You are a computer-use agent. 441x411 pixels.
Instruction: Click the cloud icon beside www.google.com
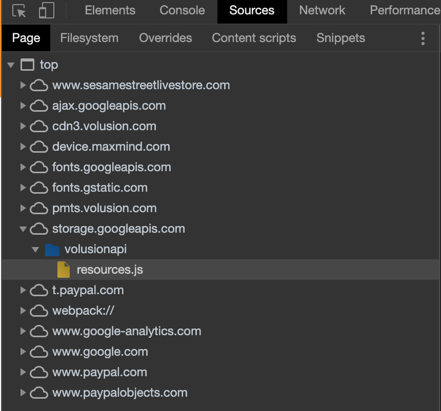tap(39, 352)
